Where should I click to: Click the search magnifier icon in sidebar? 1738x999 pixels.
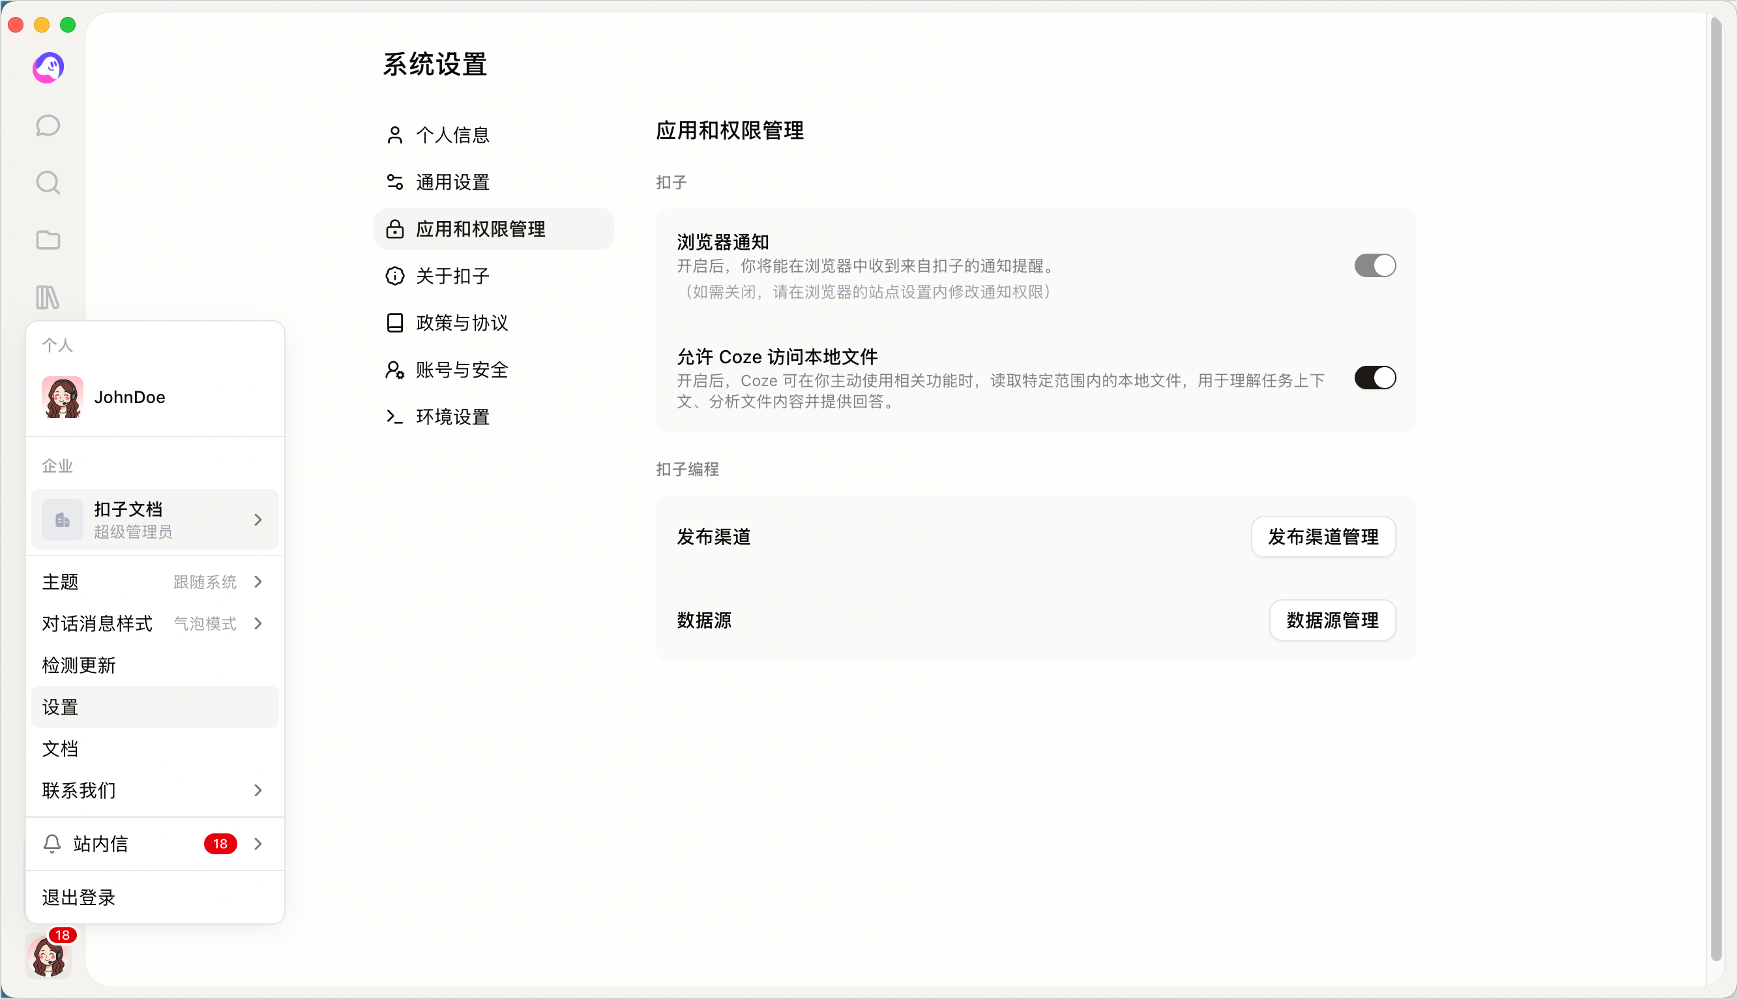tap(48, 183)
